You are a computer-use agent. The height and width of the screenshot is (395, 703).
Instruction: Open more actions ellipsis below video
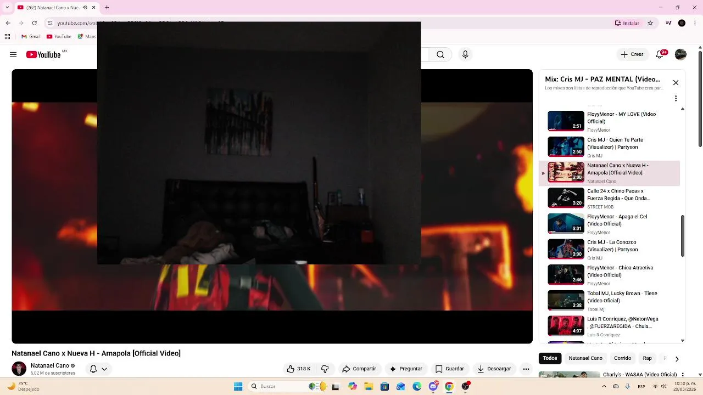[x=526, y=369]
